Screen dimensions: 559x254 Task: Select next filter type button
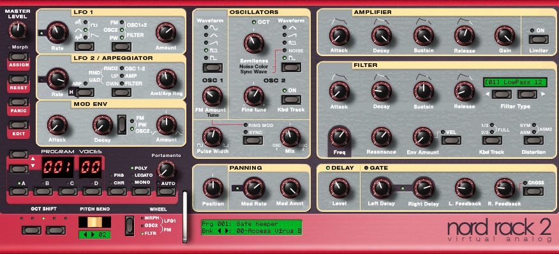coord(527,94)
